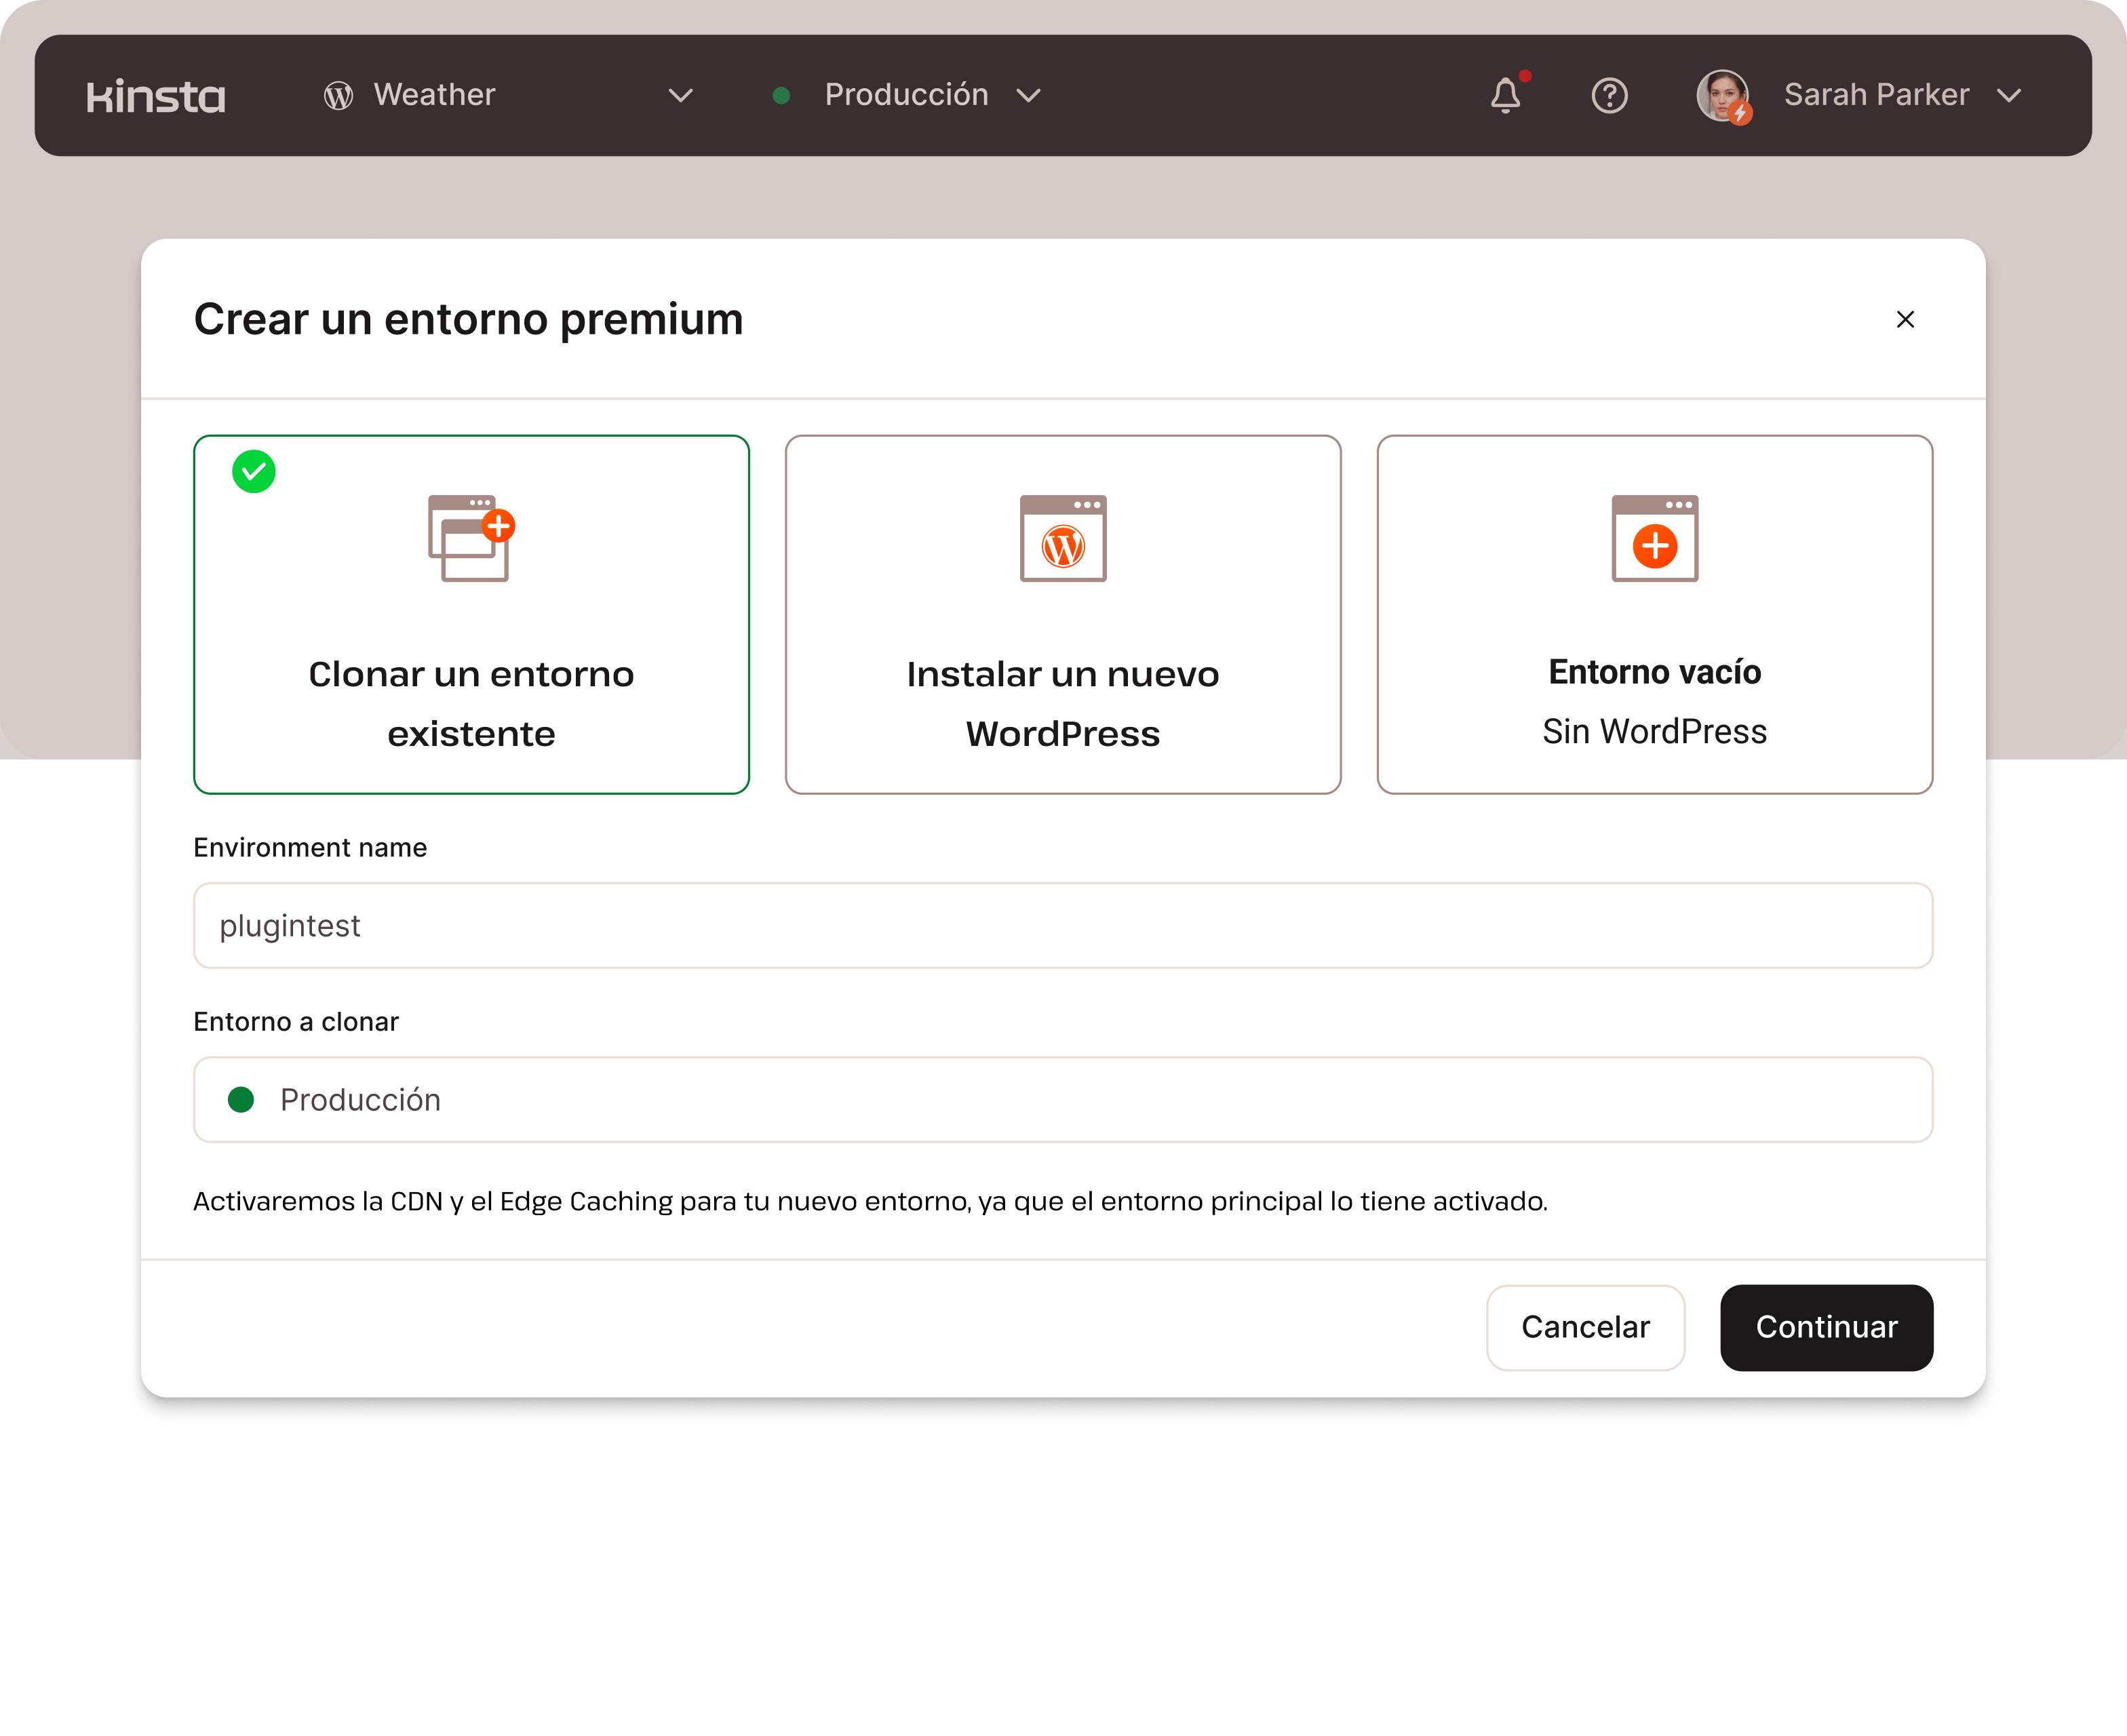Open the Entorno a clonar selector
The height and width of the screenshot is (1736, 2127).
(x=1062, y=1099)
